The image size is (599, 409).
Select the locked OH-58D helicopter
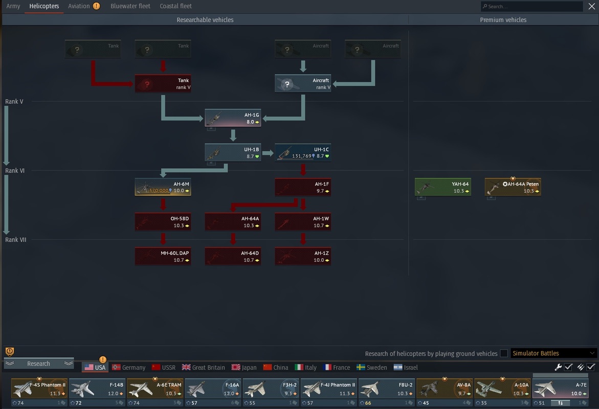coord(163,221)
